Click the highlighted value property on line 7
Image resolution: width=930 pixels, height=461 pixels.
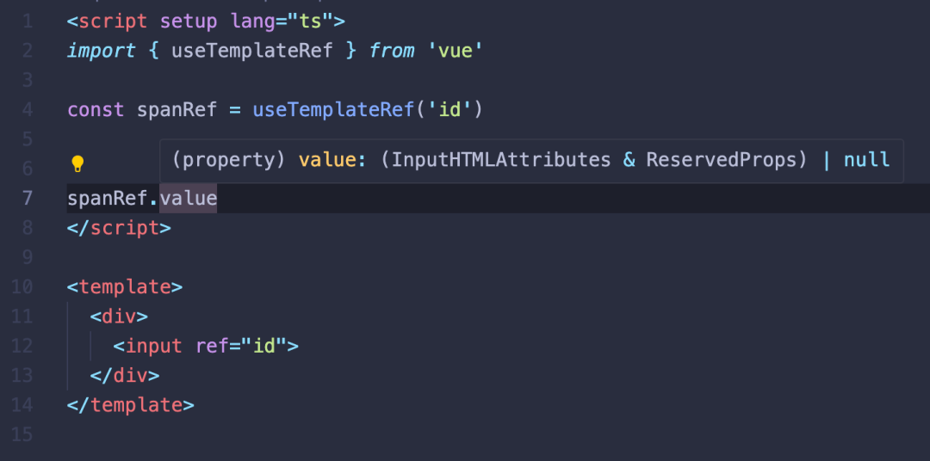[x=189, y=199]
